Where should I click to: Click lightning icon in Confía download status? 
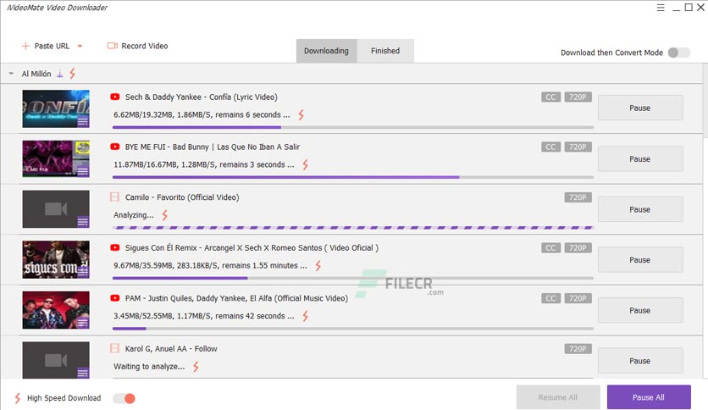coord(301,114)
